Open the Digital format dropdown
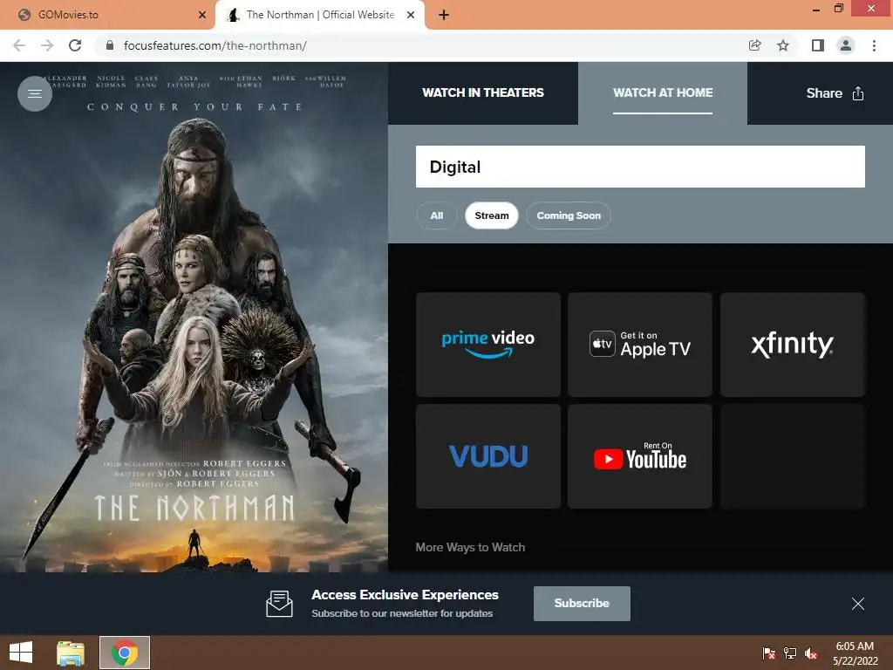 tap(640, 167)
